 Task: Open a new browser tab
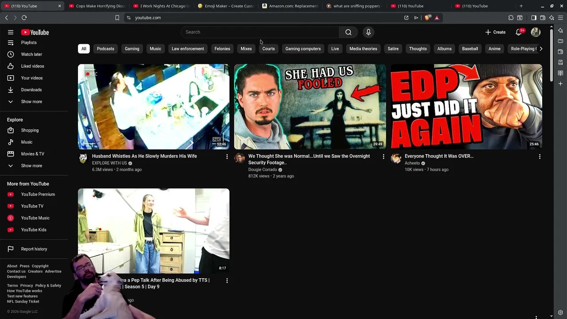(x=521, y=6)
